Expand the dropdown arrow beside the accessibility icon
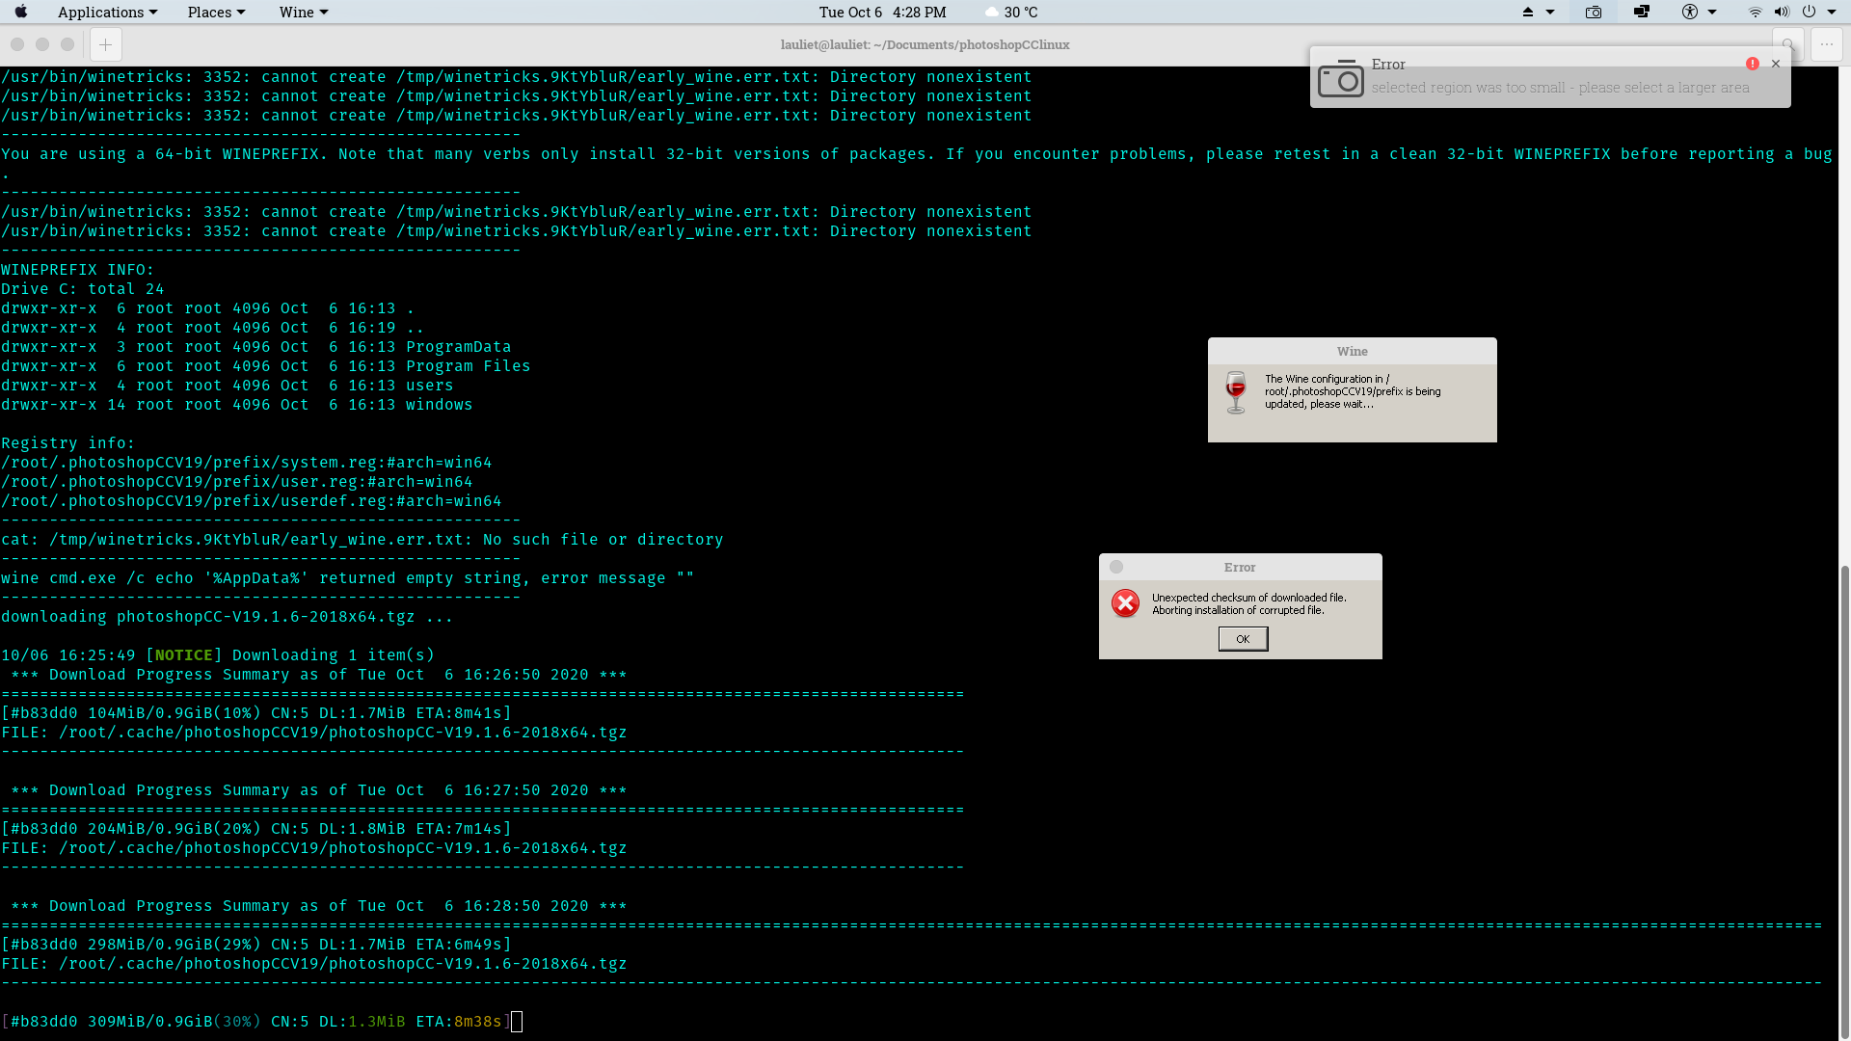 click(1712, 12)
